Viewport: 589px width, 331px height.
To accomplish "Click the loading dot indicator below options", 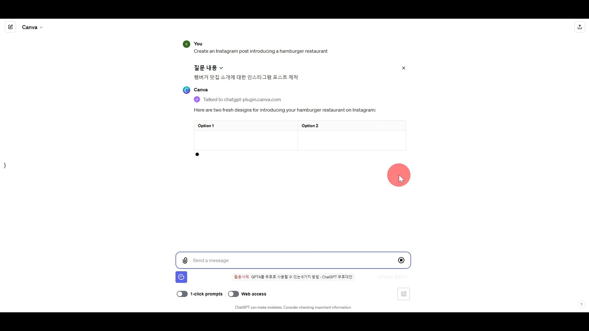I will (x=197, y=154).
